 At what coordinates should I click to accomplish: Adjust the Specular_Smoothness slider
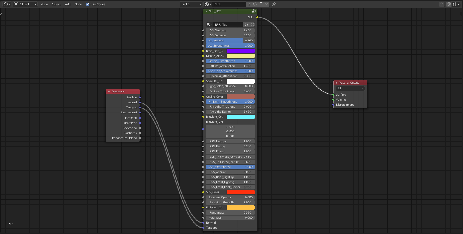point(230,71)
